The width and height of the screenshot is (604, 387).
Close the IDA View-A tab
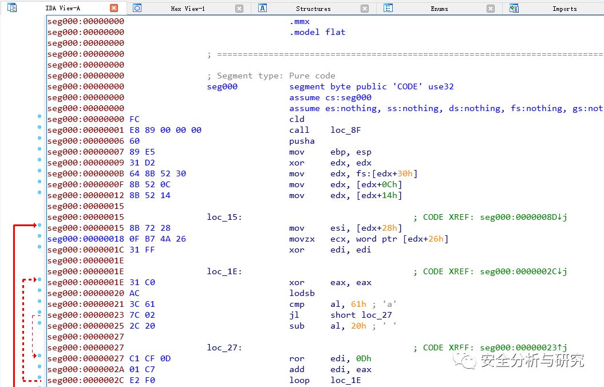(114, 8)
